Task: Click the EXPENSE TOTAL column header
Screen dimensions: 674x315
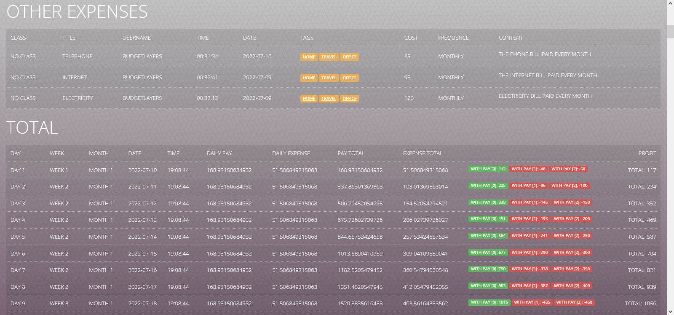Action: [x=423, y=153]
